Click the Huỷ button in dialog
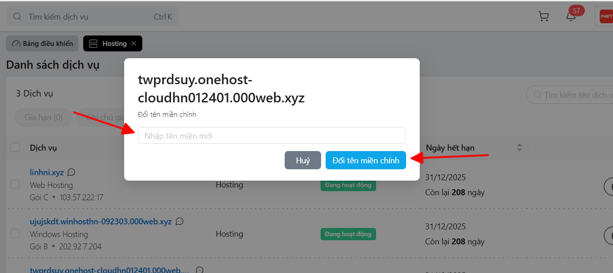The image size is (613, 273). [x=303, y=160]
